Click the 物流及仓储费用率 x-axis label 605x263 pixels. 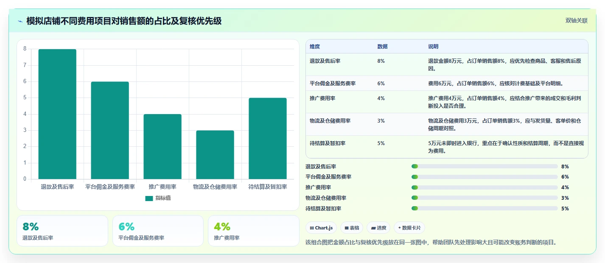pyautogui.click(x=215, y=187)
